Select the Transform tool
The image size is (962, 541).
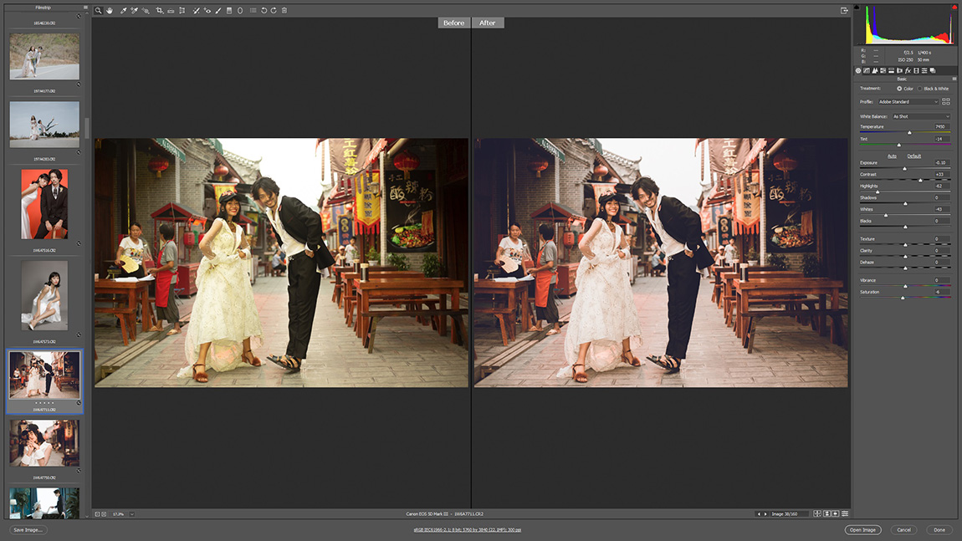pos(182,10)
